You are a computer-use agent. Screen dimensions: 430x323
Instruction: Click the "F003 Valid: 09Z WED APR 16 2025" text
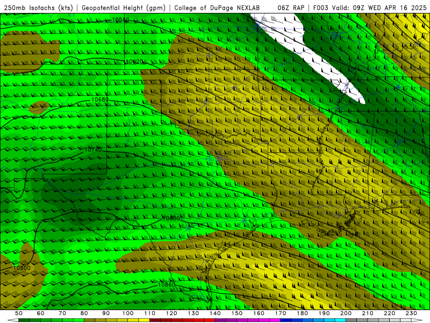point(370,8)
